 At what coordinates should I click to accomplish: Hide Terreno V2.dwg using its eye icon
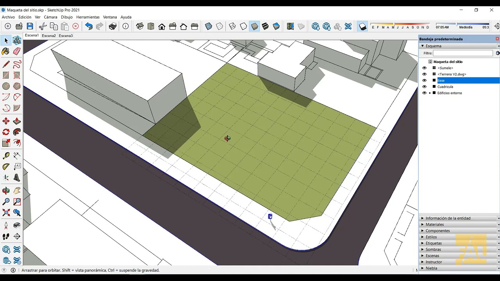click(x=424, y=74)
